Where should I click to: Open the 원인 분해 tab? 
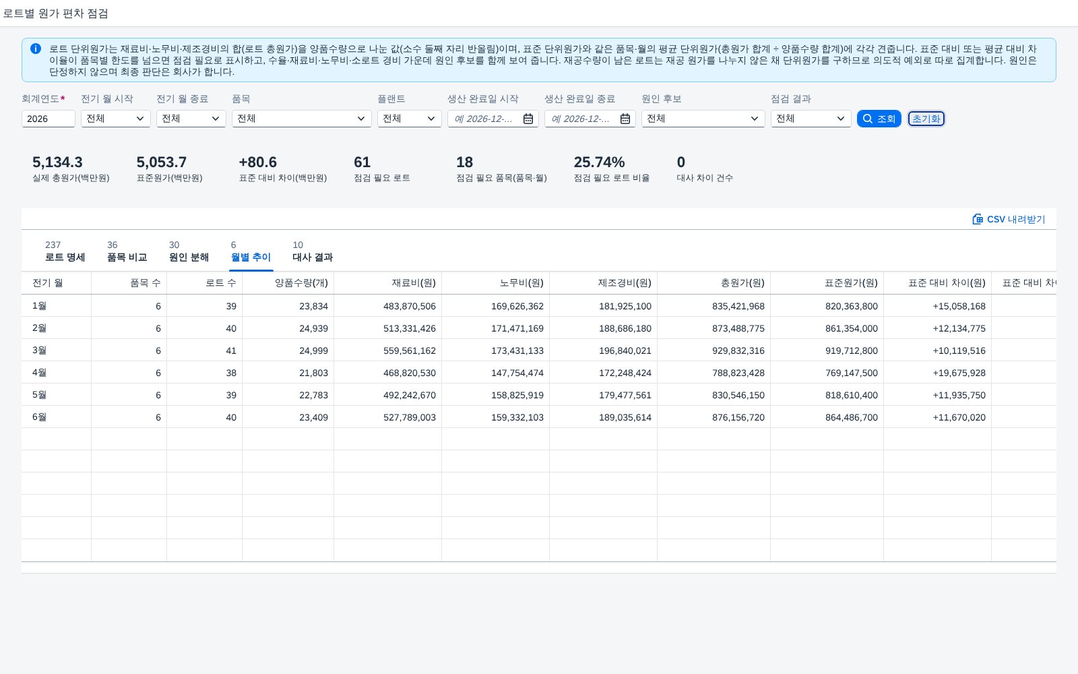(189, 251)
